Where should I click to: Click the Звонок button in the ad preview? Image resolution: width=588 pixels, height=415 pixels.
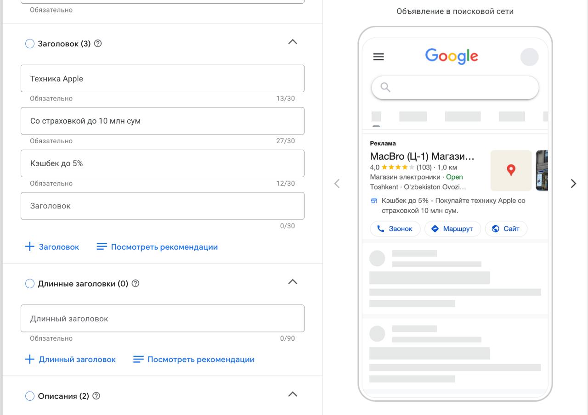pyautogui.click(x=395, y=229)
